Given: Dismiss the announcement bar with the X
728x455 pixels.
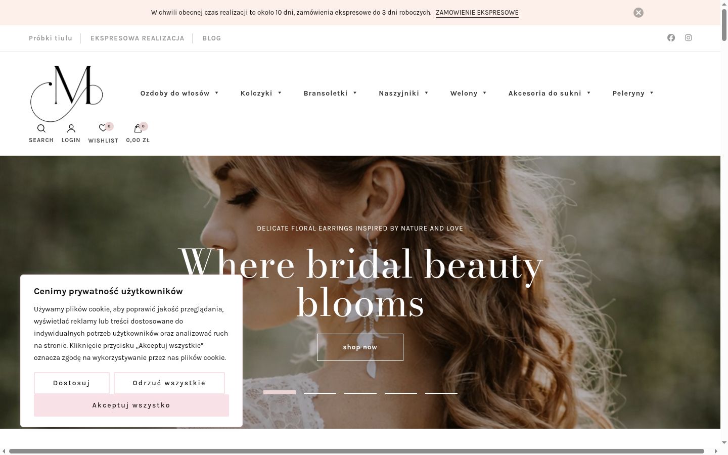Looking at the screenshot, I should point(639,13).
